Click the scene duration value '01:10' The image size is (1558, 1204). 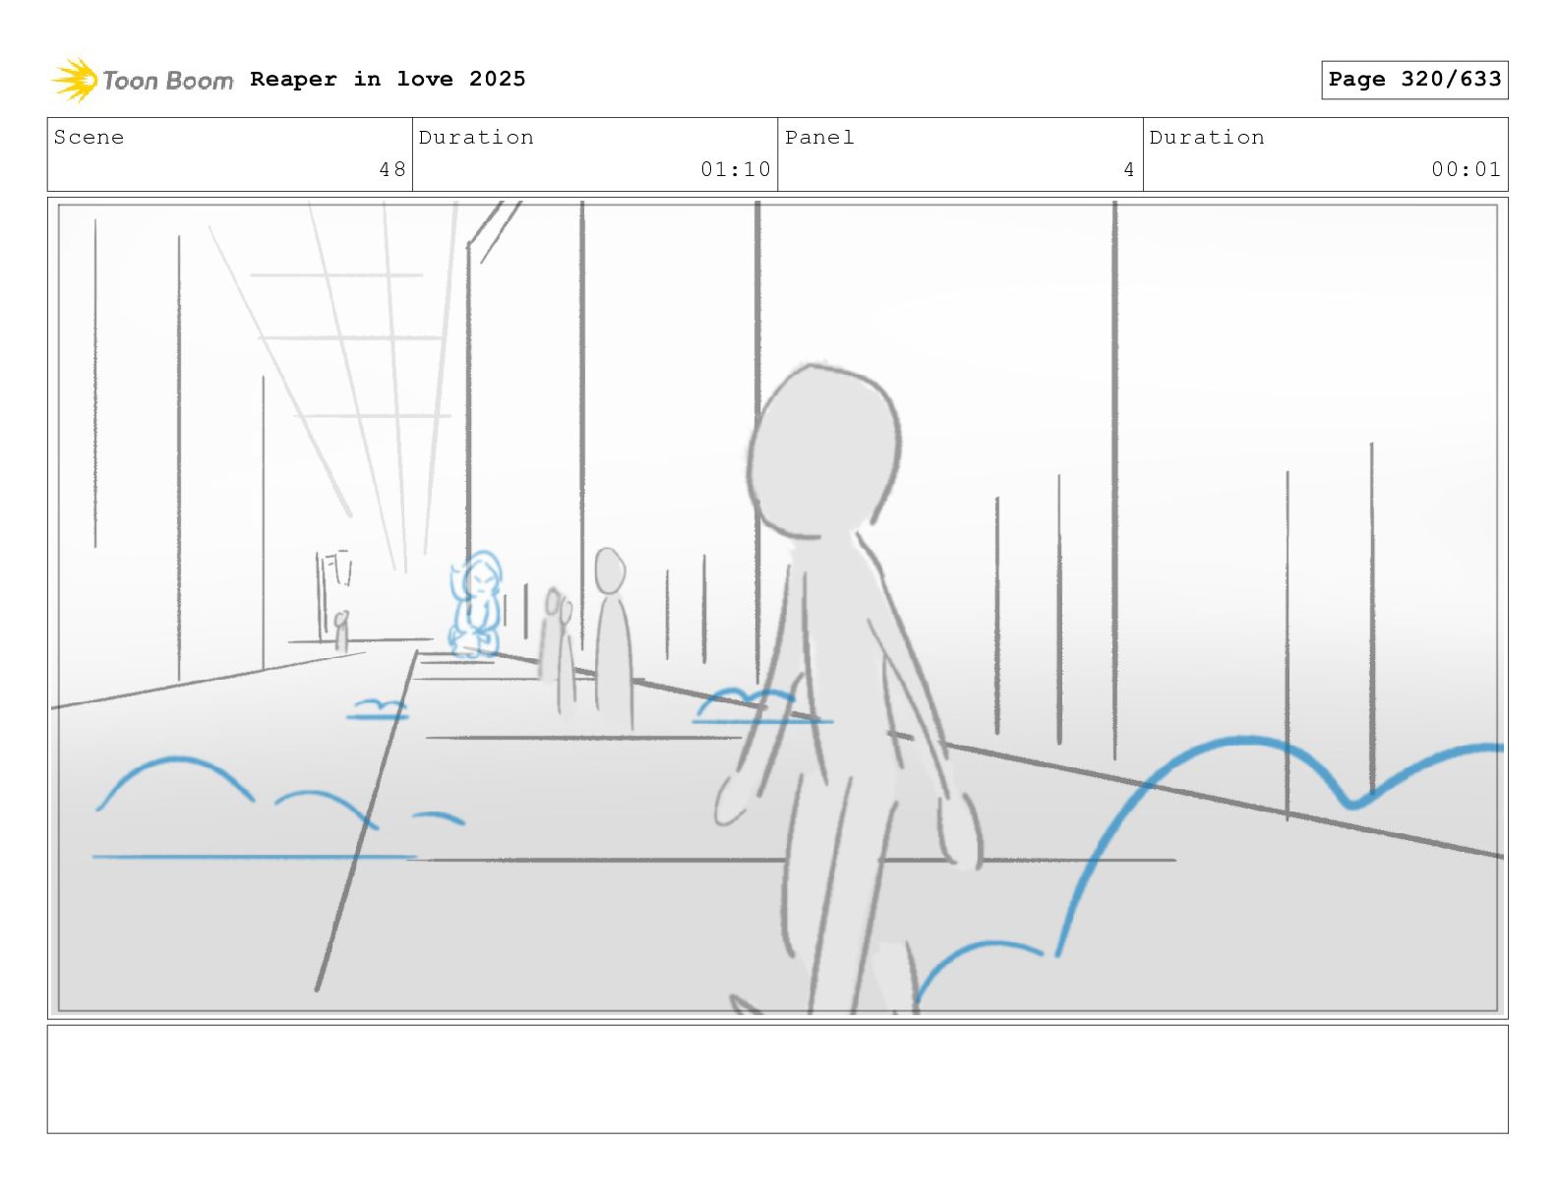736,169
